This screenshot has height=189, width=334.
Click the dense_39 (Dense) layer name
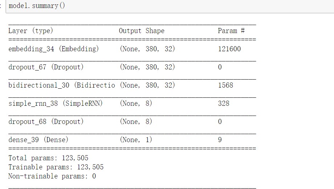(x=38, y=140)
